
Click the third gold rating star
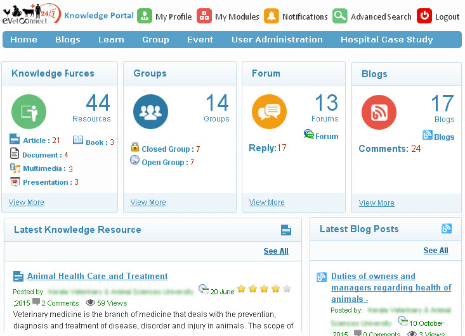265,289
